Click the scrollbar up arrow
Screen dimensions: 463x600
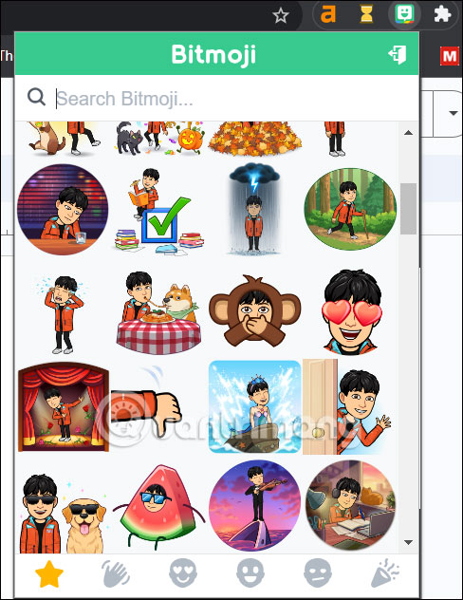408,133
